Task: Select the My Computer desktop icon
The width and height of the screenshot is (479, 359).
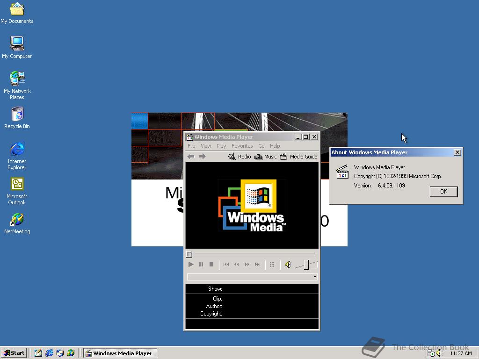Action: point(17,47)
